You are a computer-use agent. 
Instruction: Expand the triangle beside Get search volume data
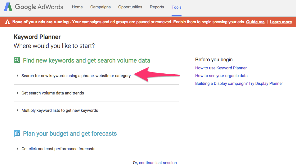click(x=18, y=93)
